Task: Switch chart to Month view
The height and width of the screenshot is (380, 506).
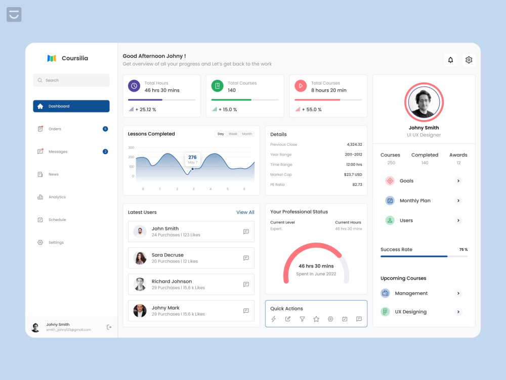Action: click(247, 134)
